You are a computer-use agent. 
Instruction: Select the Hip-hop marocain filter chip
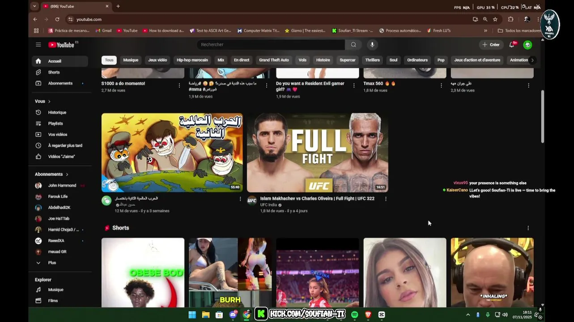[x=192, y=60]
